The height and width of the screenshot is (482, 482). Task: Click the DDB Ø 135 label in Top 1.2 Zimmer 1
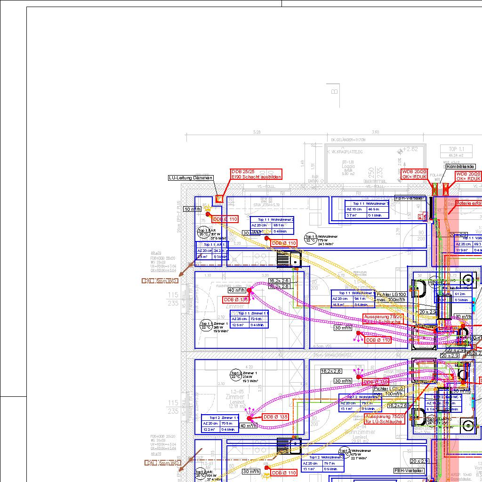[x=275, y=417]
